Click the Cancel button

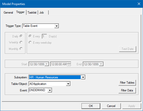(111, 106)
